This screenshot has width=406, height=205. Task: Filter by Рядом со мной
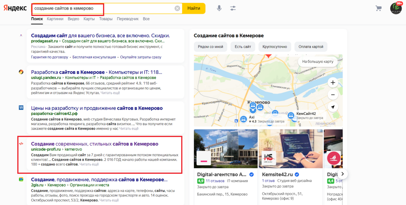(x=210, y=47)
